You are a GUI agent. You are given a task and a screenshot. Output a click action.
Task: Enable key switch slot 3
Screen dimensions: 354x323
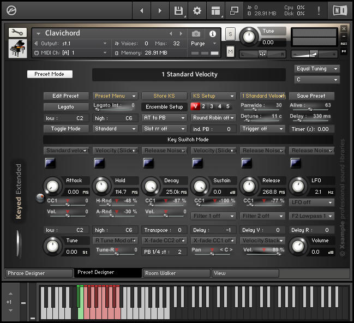(212, 106)
